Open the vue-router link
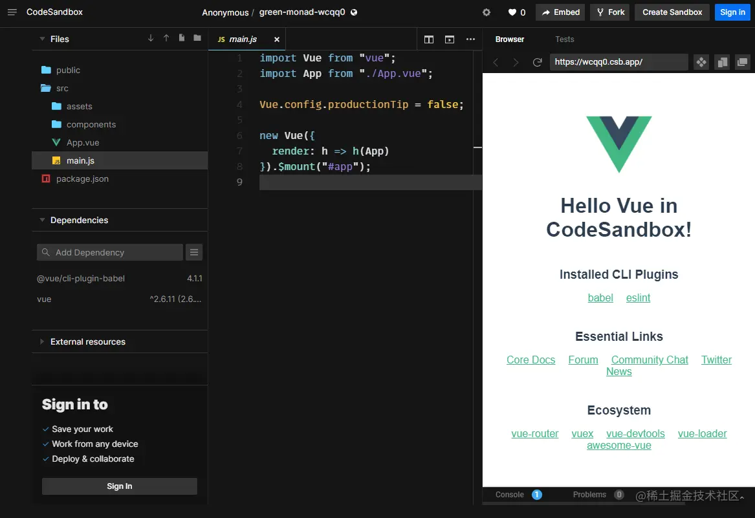The height and width of the screenshot is (518, 755). tap(535, 434)
